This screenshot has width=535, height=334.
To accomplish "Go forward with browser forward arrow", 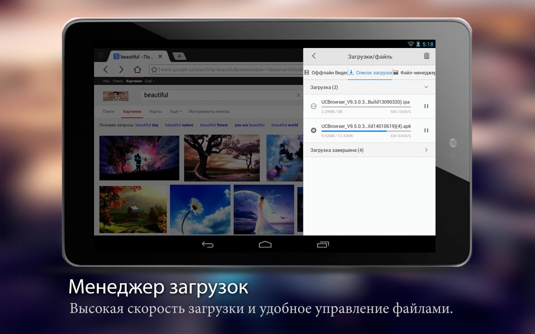I will [121, 70].
